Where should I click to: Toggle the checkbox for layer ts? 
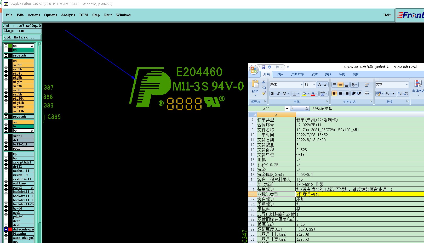click(x=6, y=50)
